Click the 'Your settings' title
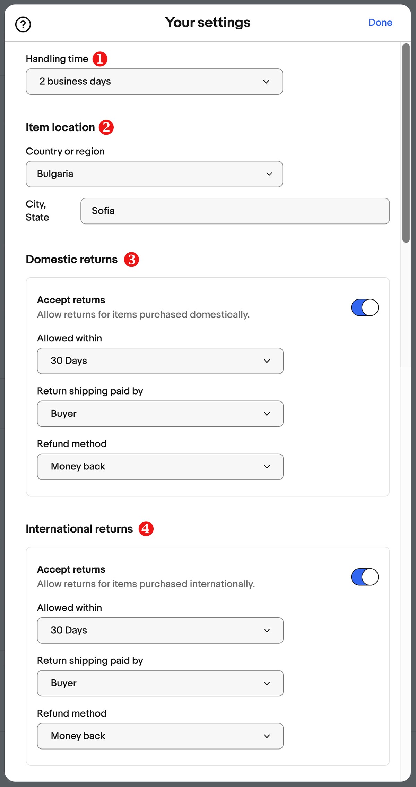Screen dimensions: 416x787 pos(208,23)
